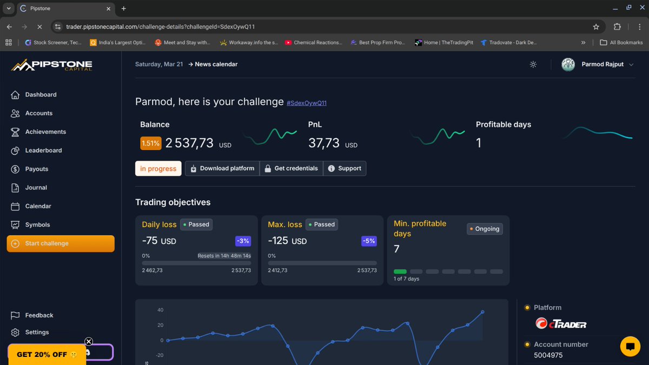Click the Start challenge button
This screenshot has height=365, width=649.
(x=61, y=243)
